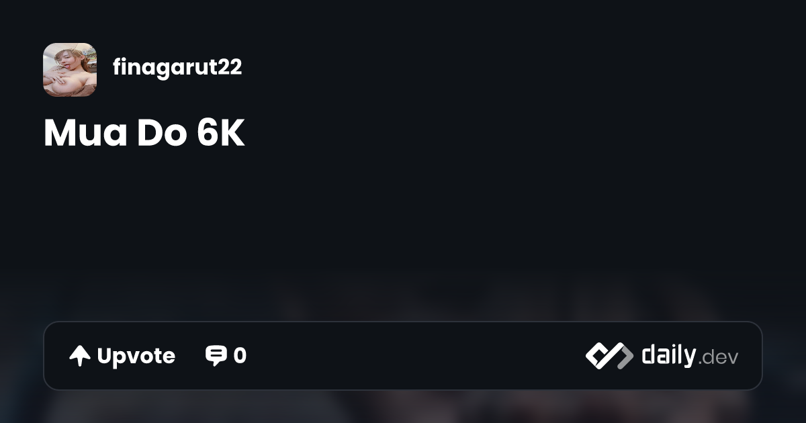This screenshot has width=806, height=423.
Task: Click the upvote arrow icon
Action: (80, 356)
